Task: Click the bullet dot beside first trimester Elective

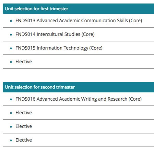Action: pyautogui.click(x=11, y=62)
